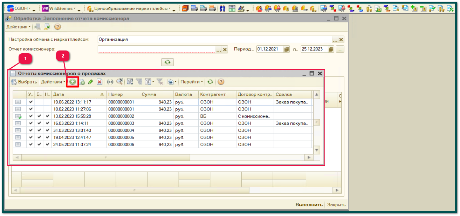
Task: Click the Выполнить button
Action: pos(309,205)
